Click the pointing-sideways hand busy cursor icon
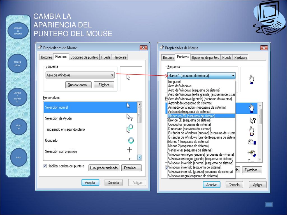This screenshot has width=287, height=215. pyautogui.click(x=252, y=142)
